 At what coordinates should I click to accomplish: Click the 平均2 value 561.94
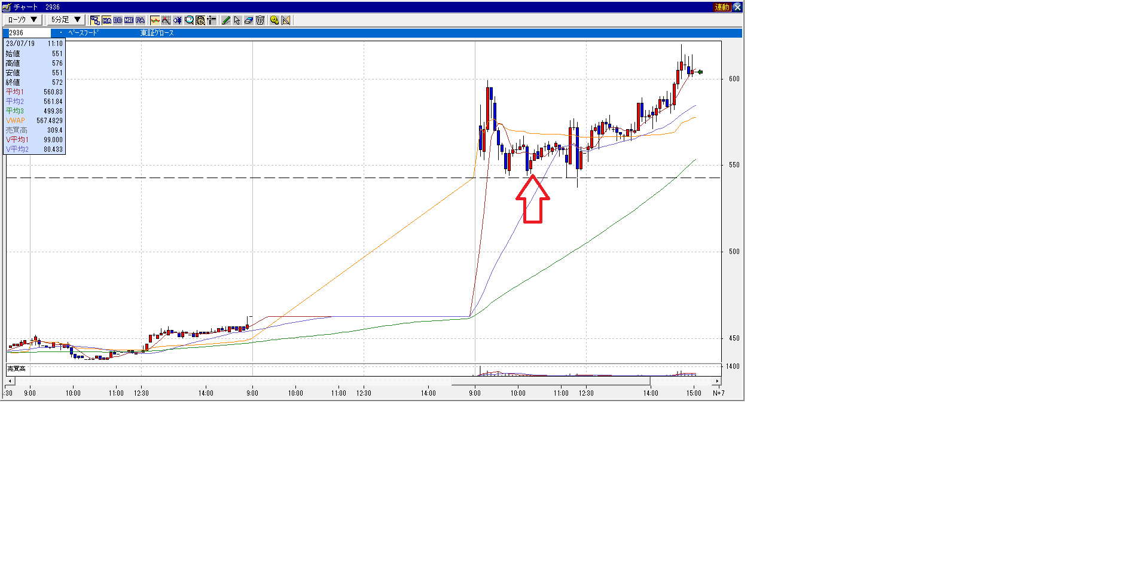pos(53,102)
